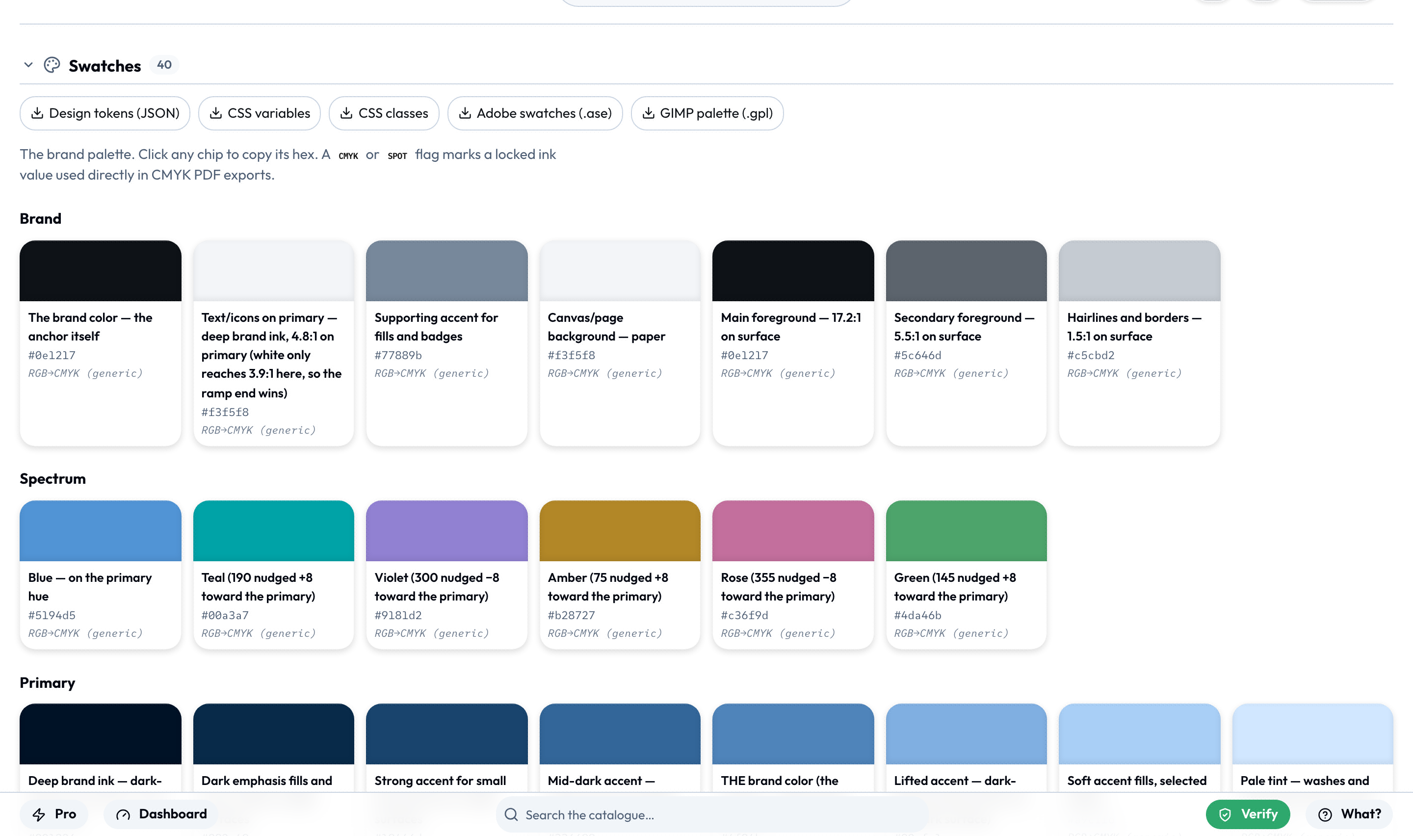This screenshot has height=836, width=1413.
Task: Copy the Canvas/page background chip
Action: [x=620, y=343]
